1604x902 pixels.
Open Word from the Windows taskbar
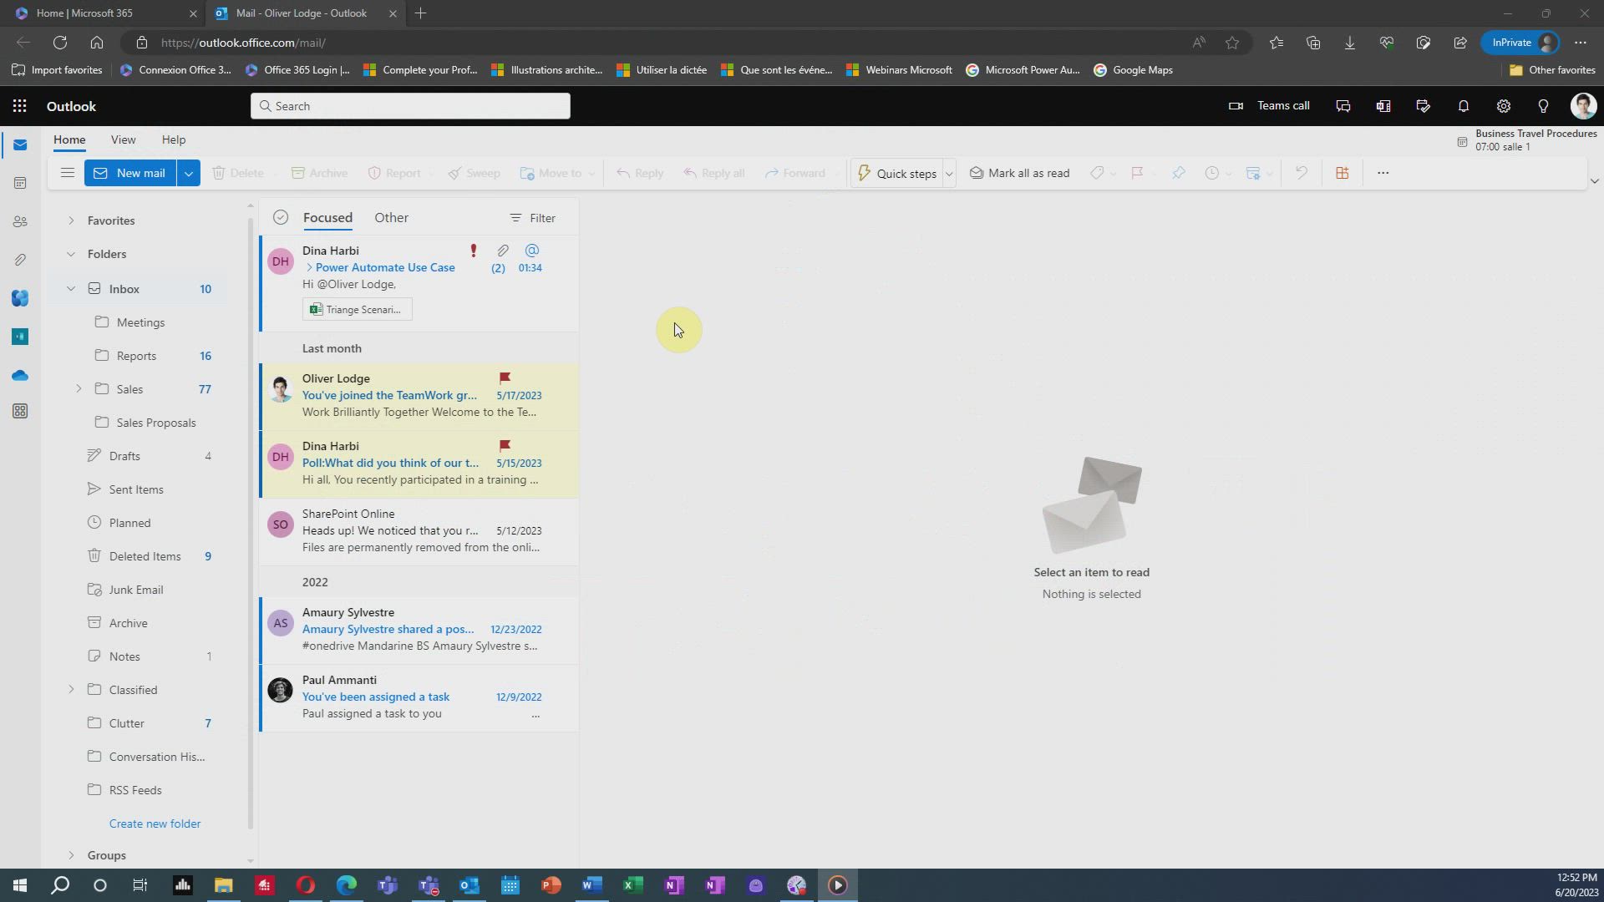592,885
